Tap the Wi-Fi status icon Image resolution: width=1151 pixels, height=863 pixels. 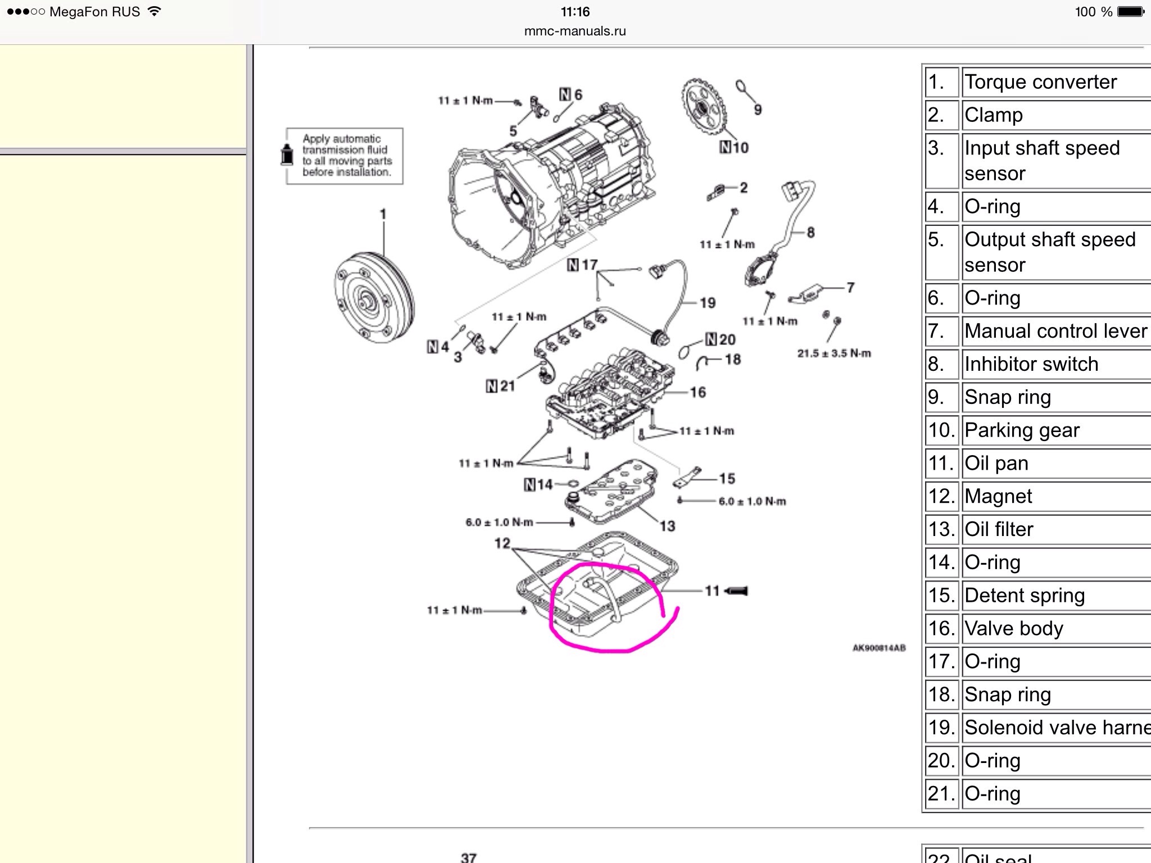point(154,11)
